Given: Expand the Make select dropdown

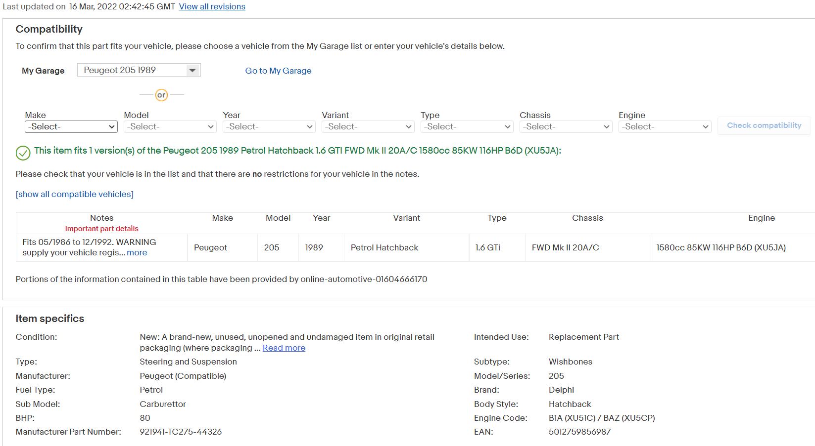Looking at the screenshot, I should pyautogui.click(x=71, y=127).
